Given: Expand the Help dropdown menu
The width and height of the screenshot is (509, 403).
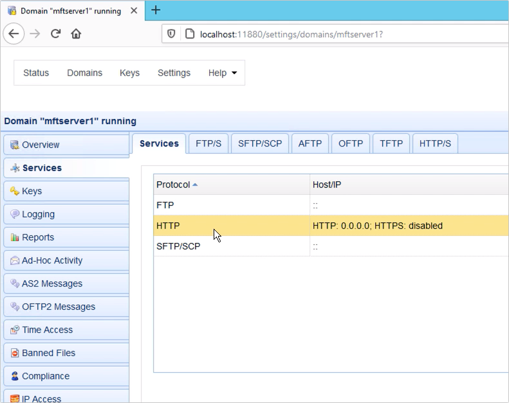Looking at the screenshot, I should pos(222,73).
